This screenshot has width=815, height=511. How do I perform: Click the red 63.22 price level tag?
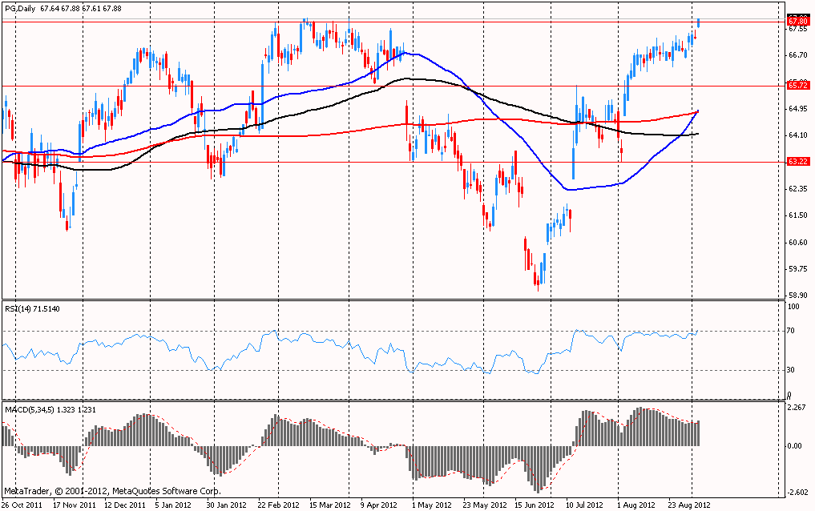click(x=797, y=162)
